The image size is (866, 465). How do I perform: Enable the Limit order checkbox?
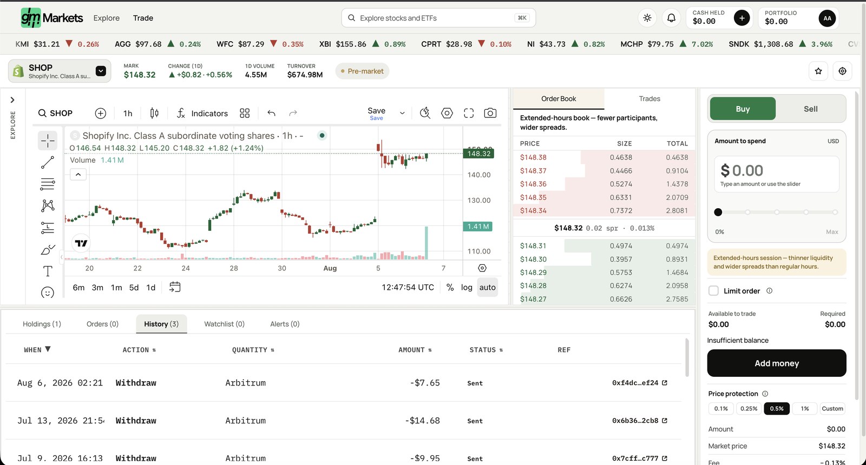714,291
